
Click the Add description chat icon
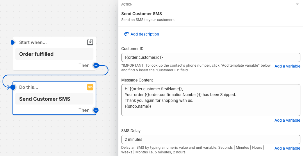pos(126,34)
